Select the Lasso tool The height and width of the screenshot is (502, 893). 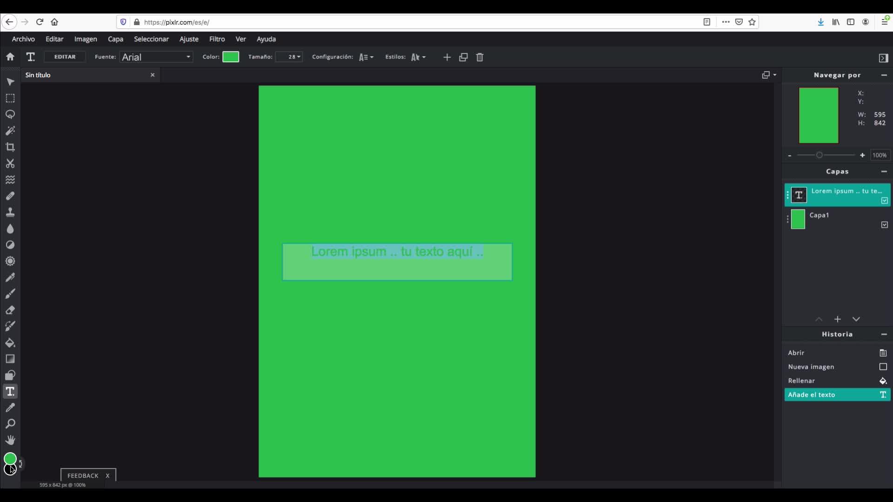click(10, 114)
